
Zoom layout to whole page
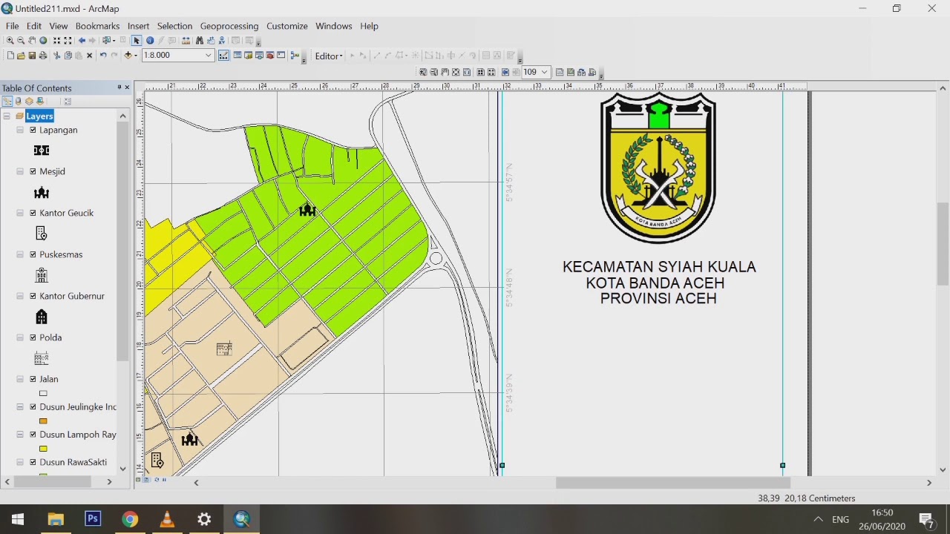coord(456,72)
